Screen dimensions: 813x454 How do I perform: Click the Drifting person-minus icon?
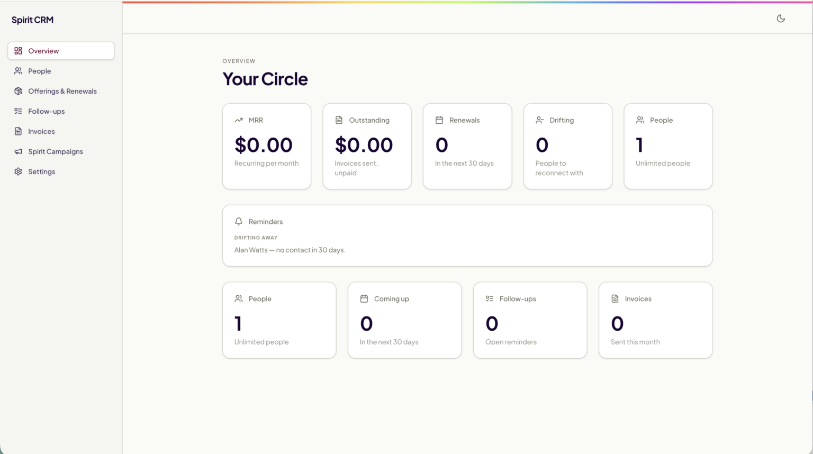539,120
